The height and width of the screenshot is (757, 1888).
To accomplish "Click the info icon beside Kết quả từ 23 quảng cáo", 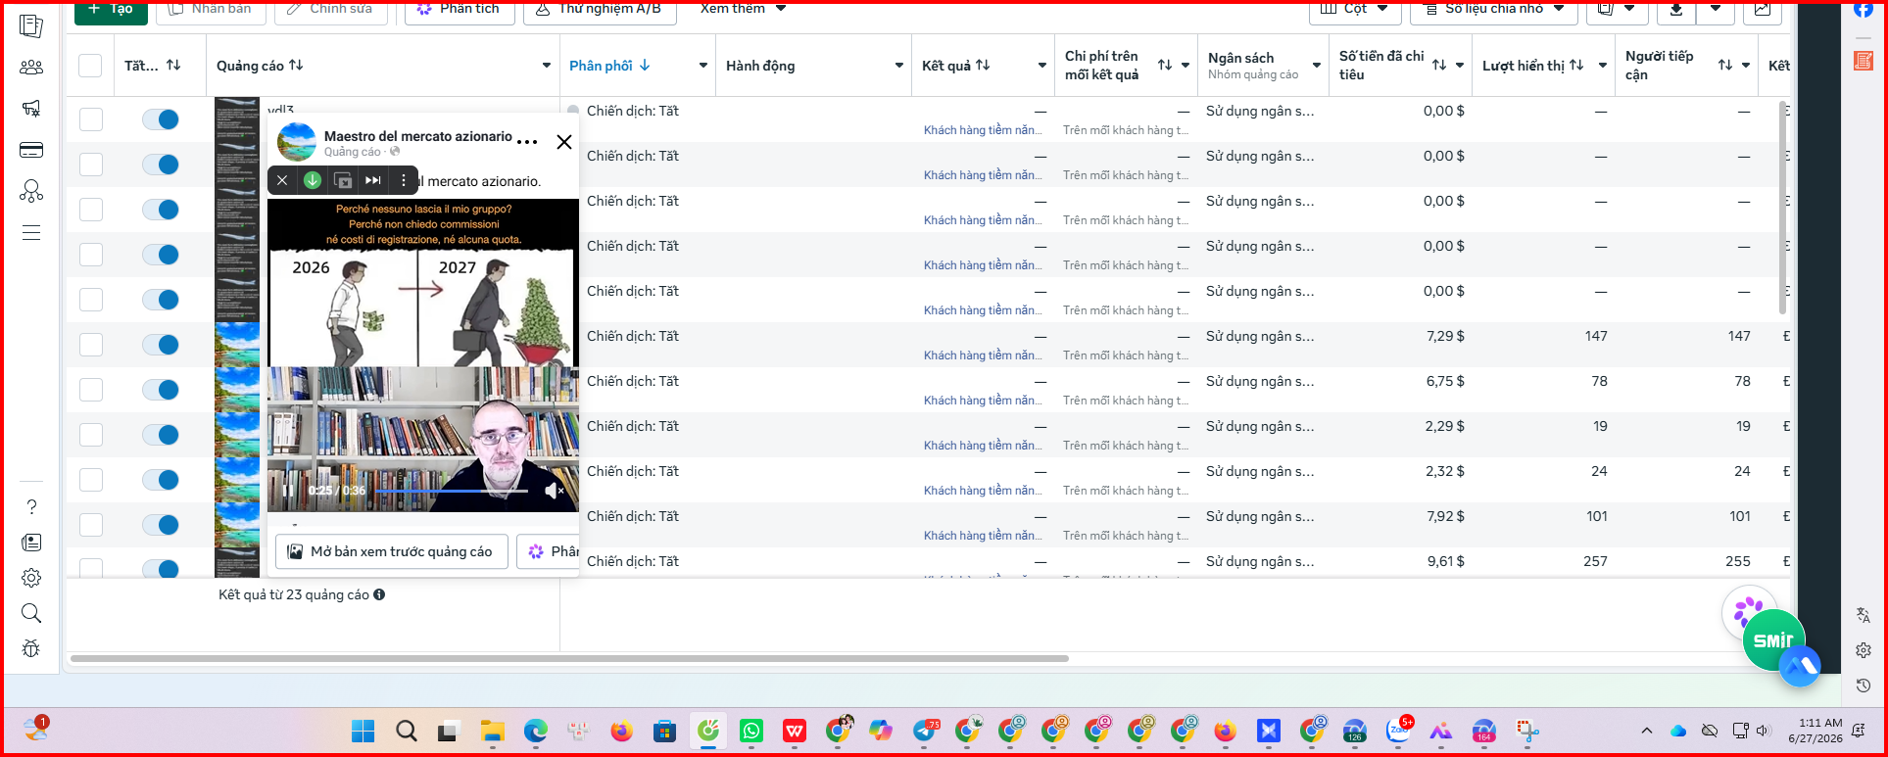I will [x=379, y=594].
